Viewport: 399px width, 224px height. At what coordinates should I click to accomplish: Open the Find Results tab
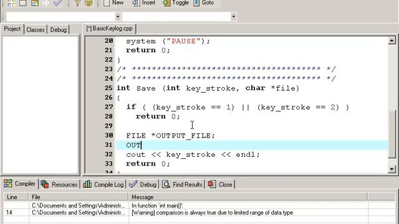point(183,184)
